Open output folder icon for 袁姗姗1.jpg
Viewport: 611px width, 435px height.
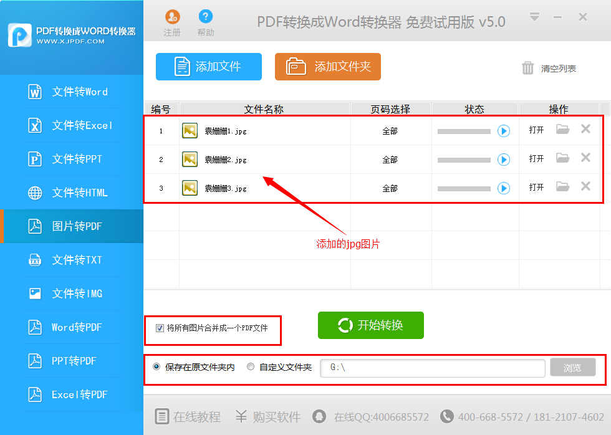tap(562, 129)
